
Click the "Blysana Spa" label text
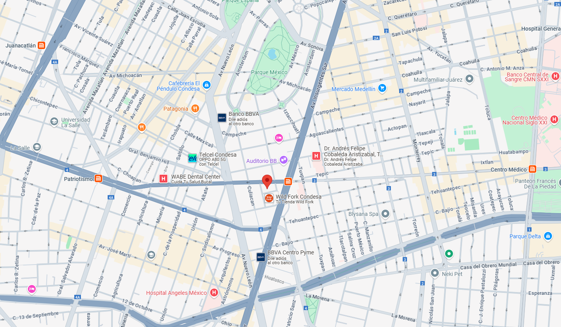click(363, 214)
